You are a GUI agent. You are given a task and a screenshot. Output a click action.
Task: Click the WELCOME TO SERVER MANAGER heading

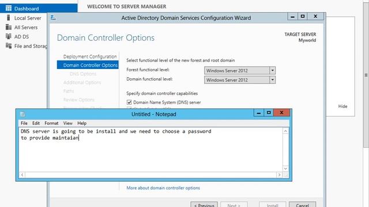127,6
